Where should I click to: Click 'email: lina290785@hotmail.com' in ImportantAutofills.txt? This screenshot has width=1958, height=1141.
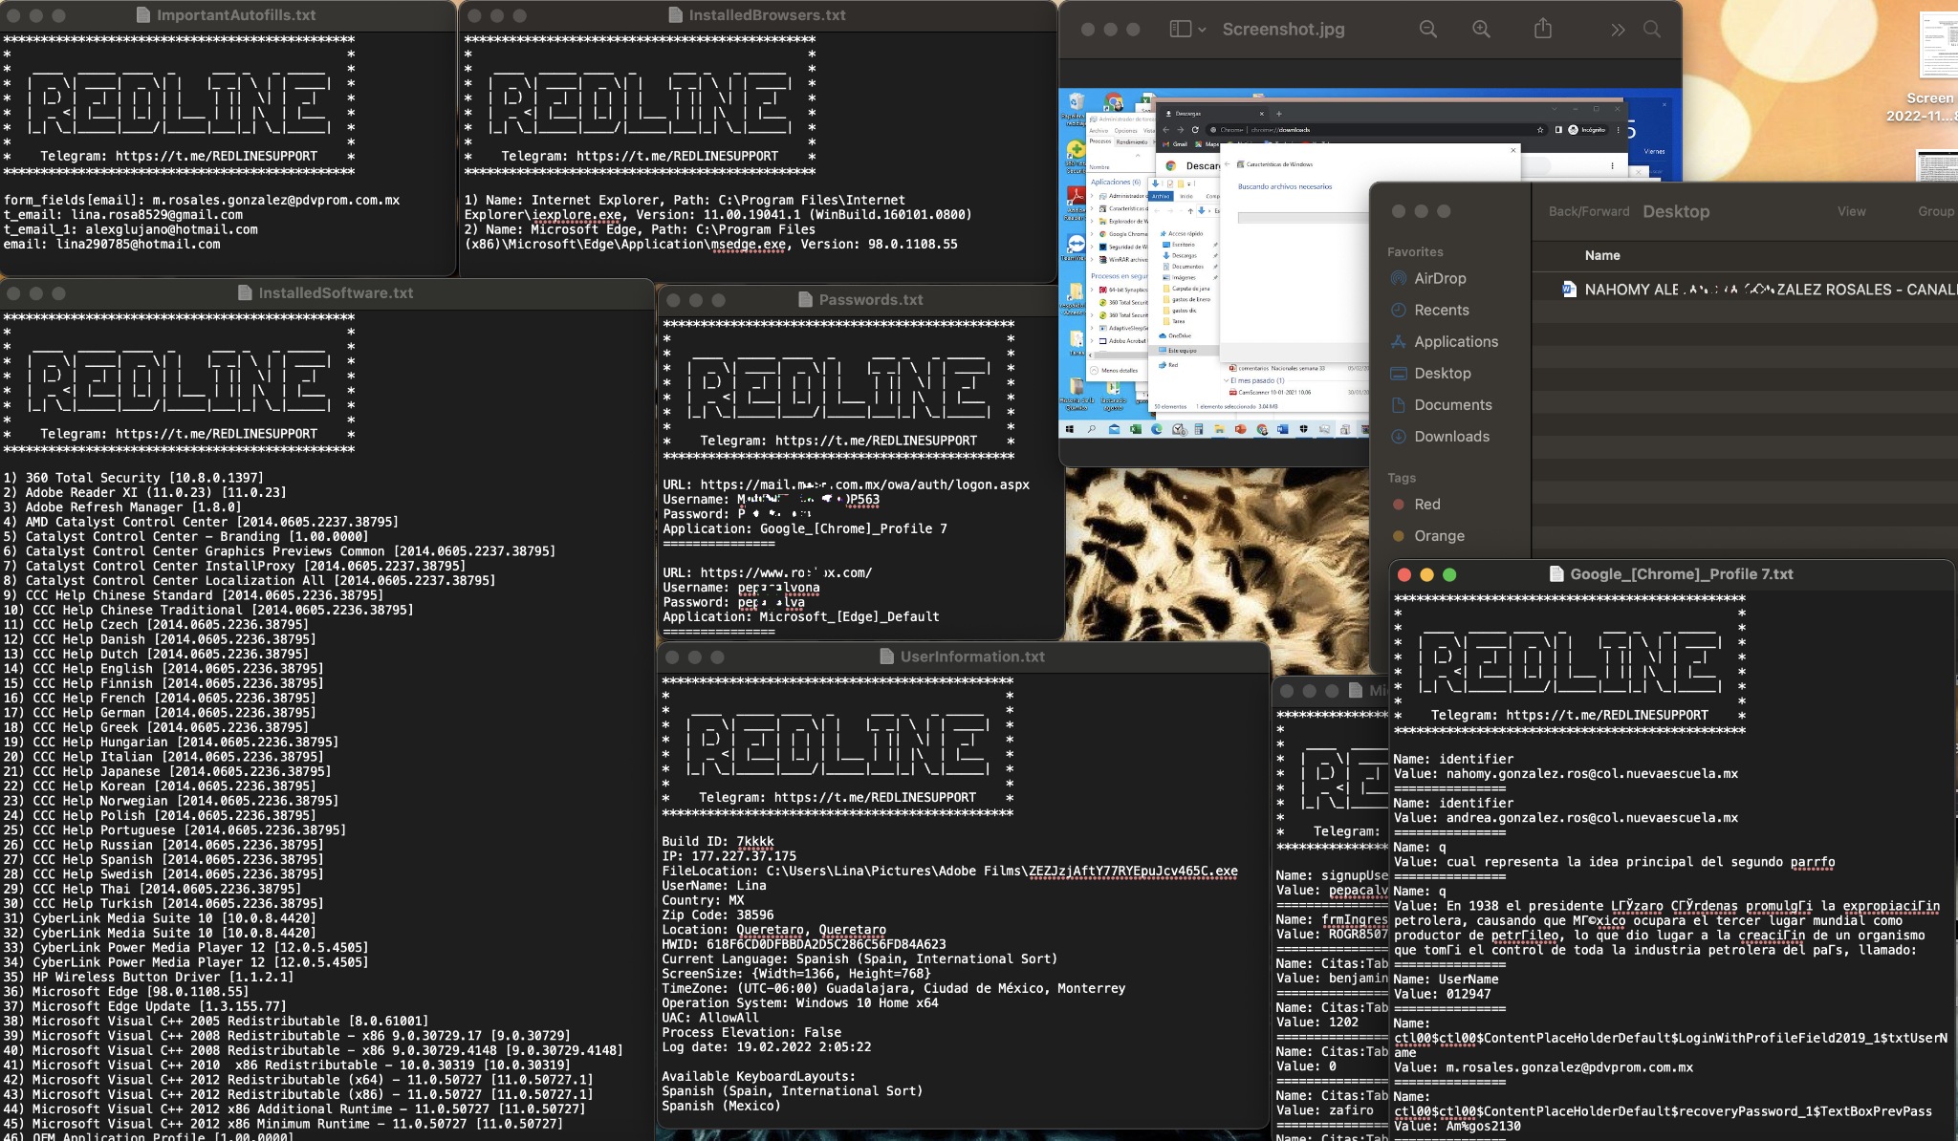coord(112,244)
